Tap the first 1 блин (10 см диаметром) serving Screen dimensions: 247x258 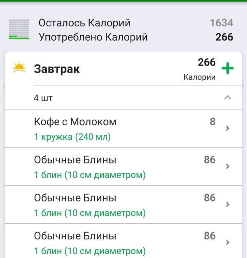tap(90, 175)
